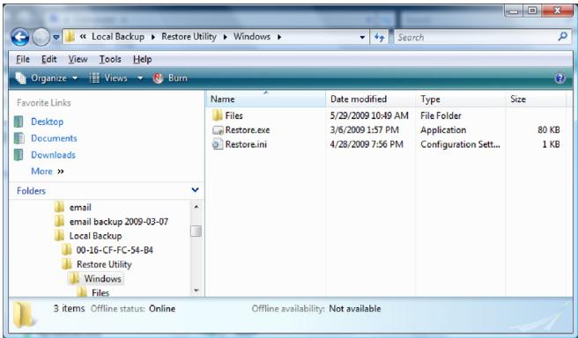Viewport: 578px width, 338px height.
Task: Select email backup 2009-03-07 folder
Action: pyautogui.click(x=119, y=222)
